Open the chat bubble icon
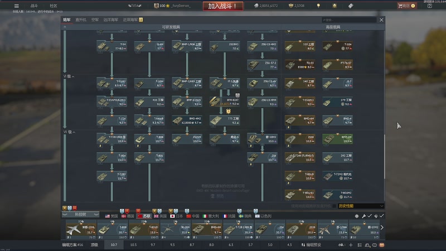 point(374,245)
